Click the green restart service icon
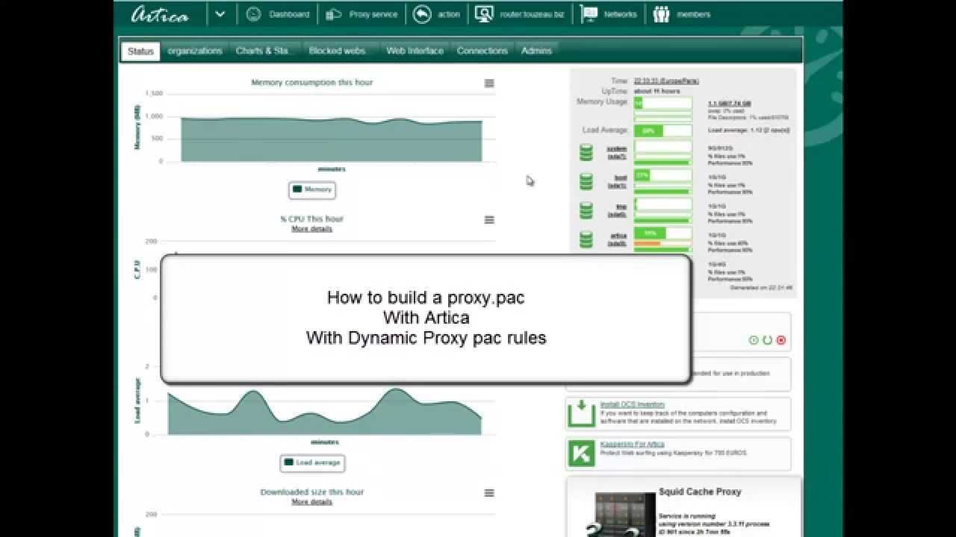 point(767,340)
